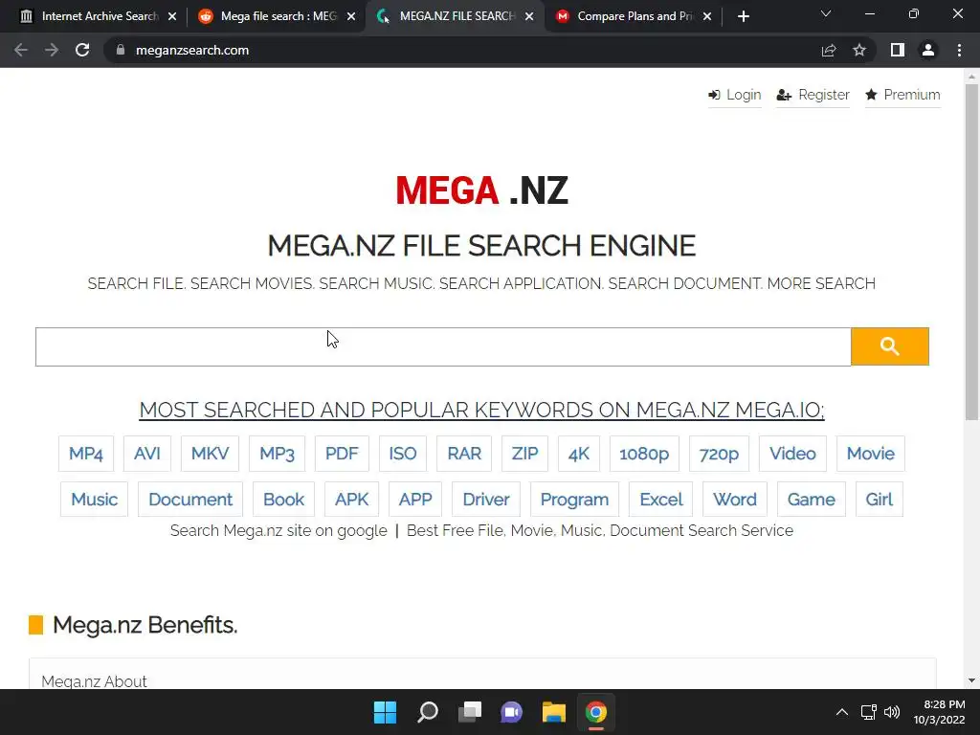
Task: Click the lock icon in address bar
Action: point(121,50)
